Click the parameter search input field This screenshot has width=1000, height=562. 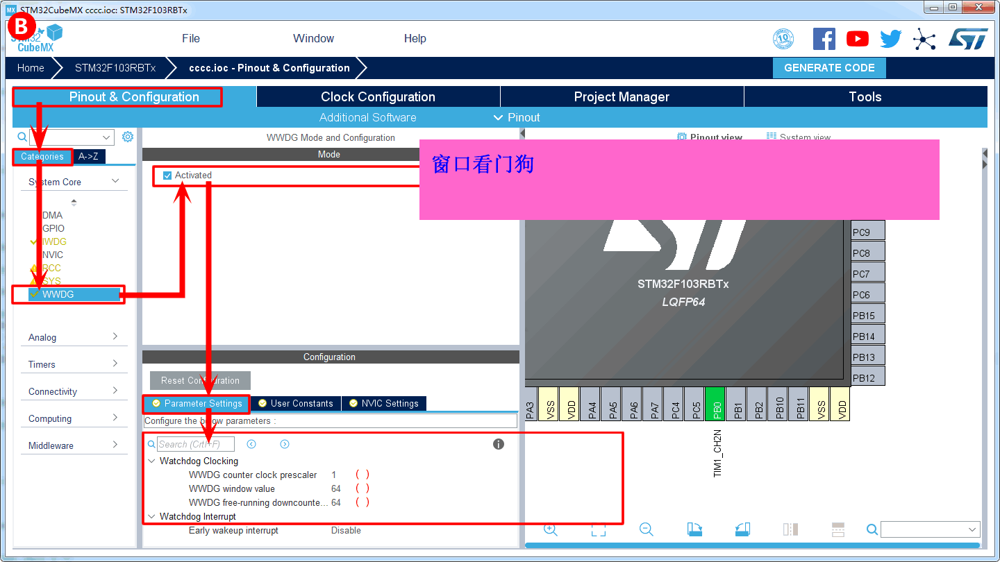pos(196,444)
